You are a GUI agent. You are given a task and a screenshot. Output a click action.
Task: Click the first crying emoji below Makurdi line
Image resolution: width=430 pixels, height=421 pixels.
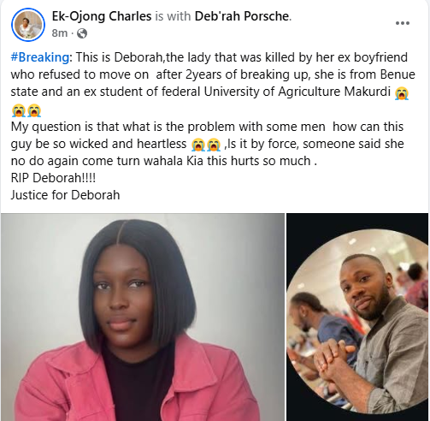click(19, 110)
